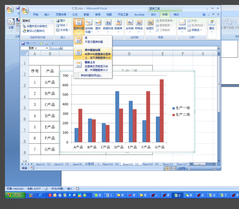239x209 pixels.
Task: Open the 图表标题 chart title menu
Action: coord(79,27)
